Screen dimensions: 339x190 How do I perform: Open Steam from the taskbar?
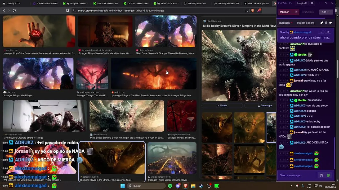pos(201,186)
